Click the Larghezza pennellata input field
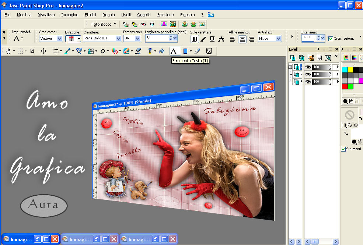363x245 pixels. tap(157, 38)
